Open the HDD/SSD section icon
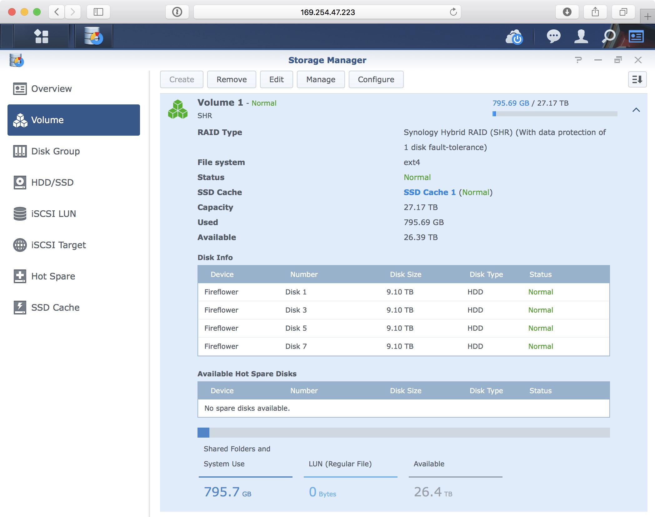655x517 pixels. click(20, 183)
